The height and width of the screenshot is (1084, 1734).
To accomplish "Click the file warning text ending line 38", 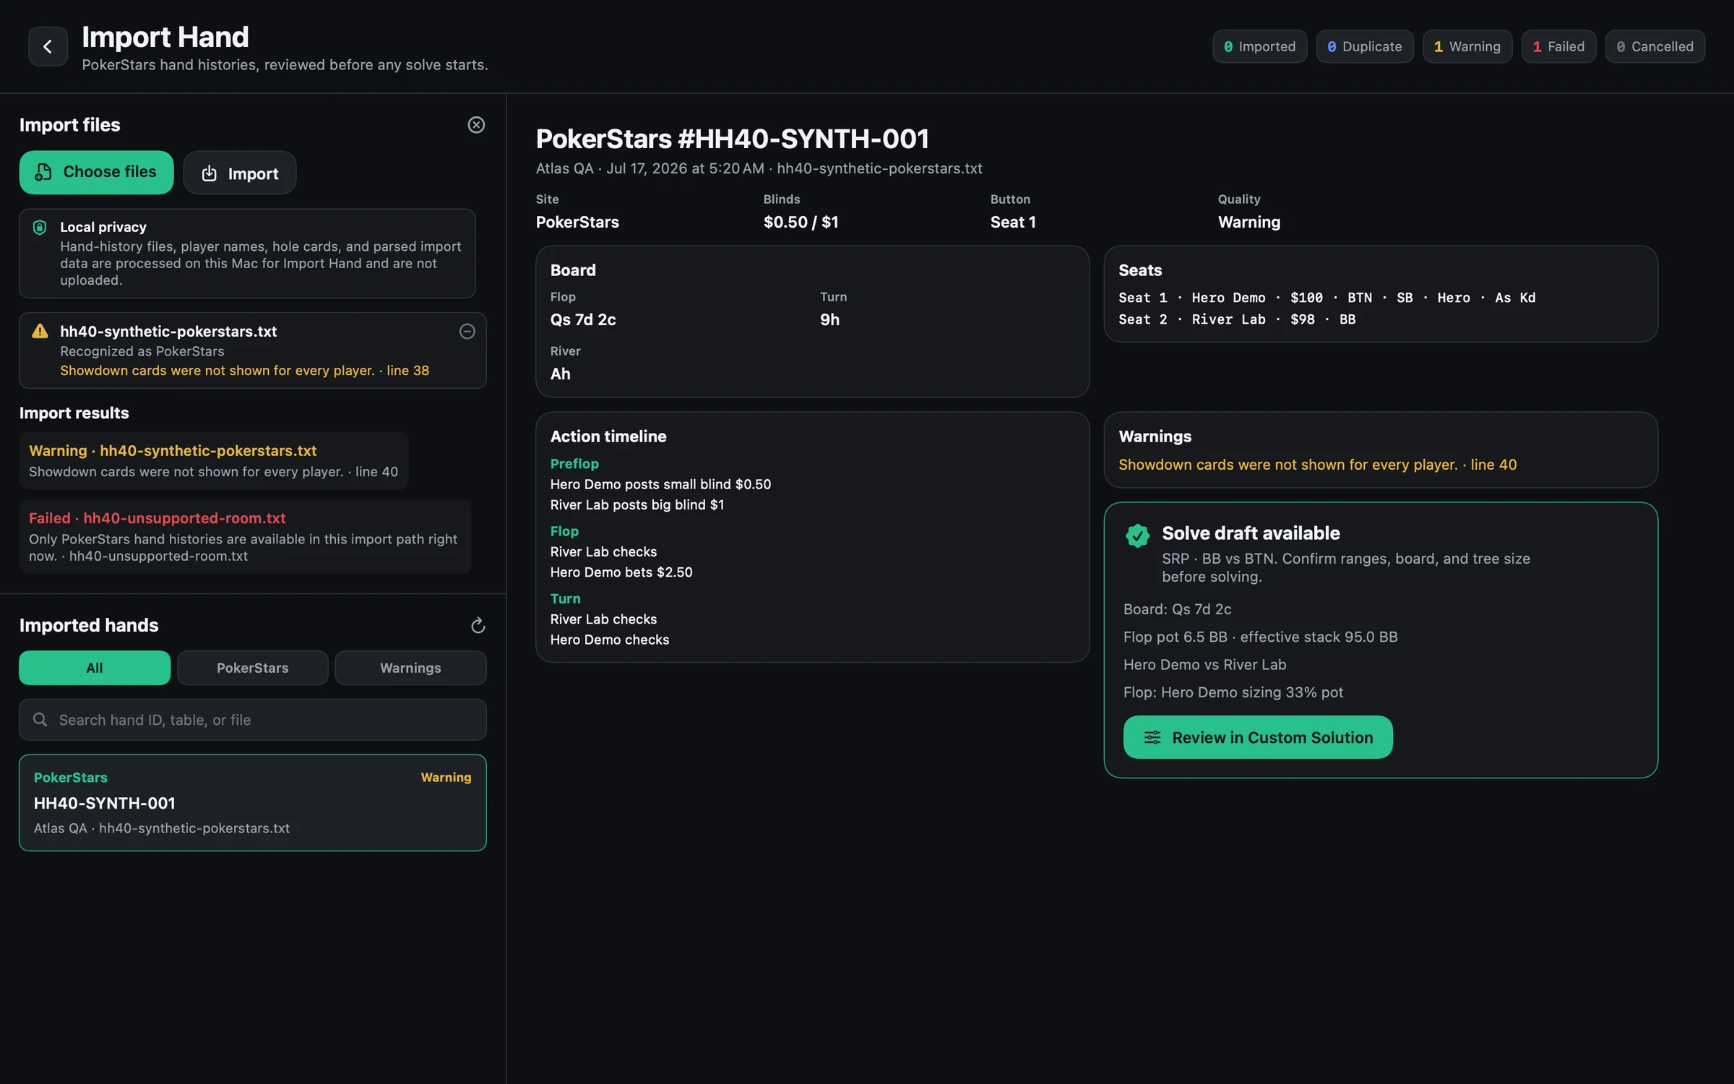I will coord(244,371).
